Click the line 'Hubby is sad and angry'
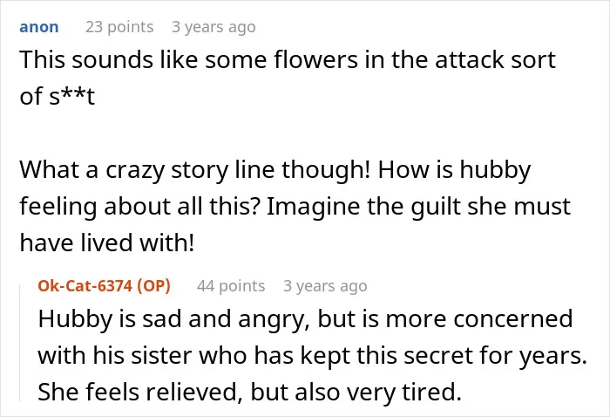 [305, 319]
